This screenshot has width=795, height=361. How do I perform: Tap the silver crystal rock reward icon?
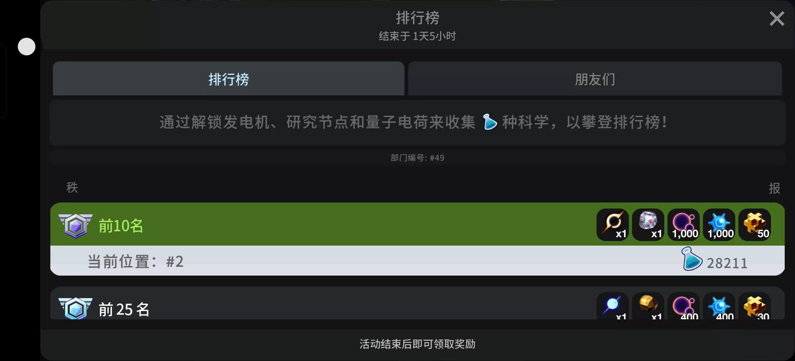[x=648, y=225]
